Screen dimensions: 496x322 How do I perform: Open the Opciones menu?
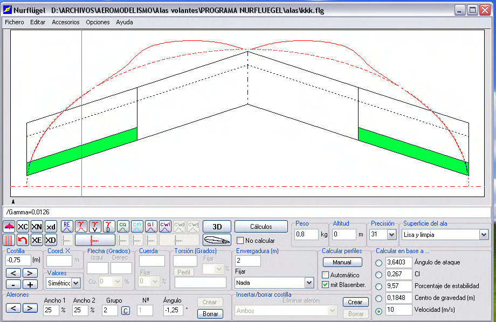tap(98, 22)
